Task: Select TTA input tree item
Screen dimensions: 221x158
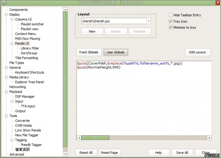Action: point(28,106)
